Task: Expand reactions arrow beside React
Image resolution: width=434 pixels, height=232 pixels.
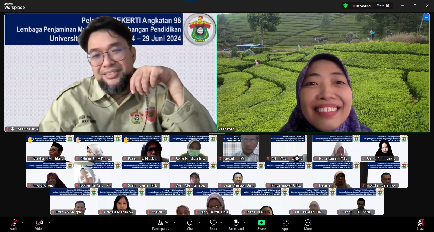Action: click(x=221, y=223)
